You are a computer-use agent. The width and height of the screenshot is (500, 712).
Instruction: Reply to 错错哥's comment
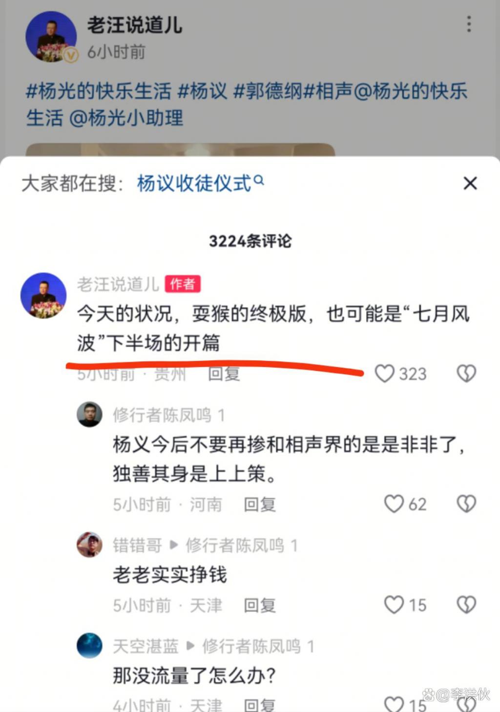260,605
